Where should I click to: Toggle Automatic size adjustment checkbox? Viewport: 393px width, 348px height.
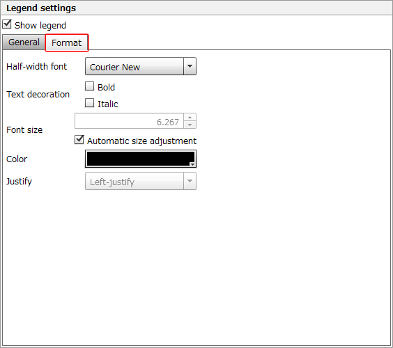tap(79, 140)
